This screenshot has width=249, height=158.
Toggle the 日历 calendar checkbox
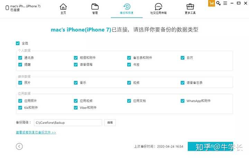pyautogui.click(x=183, y=58)
